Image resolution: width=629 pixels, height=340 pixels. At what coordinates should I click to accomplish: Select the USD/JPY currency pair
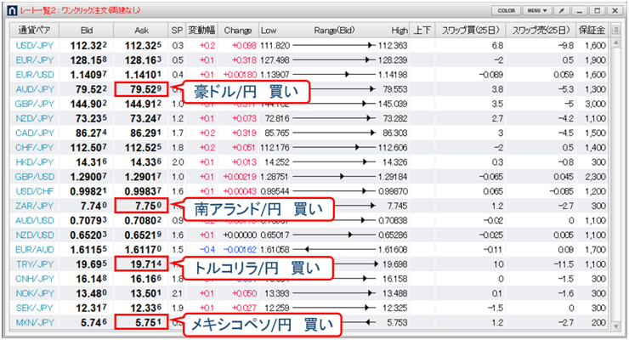point(35,45)
